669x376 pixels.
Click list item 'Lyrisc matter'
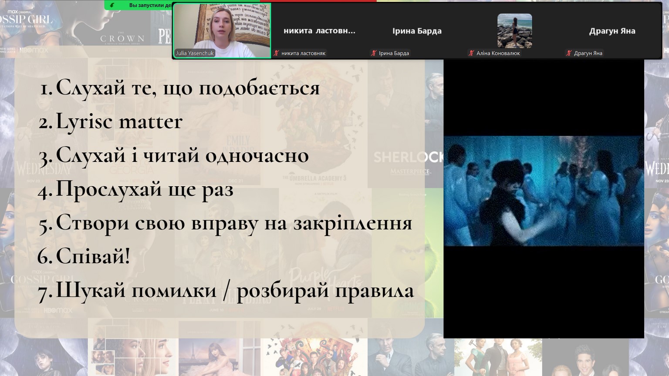coord(118,121)
